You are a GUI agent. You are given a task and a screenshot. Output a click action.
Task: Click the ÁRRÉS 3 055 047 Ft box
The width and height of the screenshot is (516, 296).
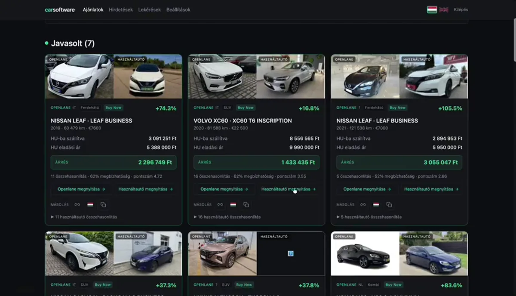pos(399,162)
